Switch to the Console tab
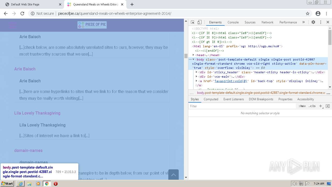This screenshot has height=187, width=332. (233, 22)
